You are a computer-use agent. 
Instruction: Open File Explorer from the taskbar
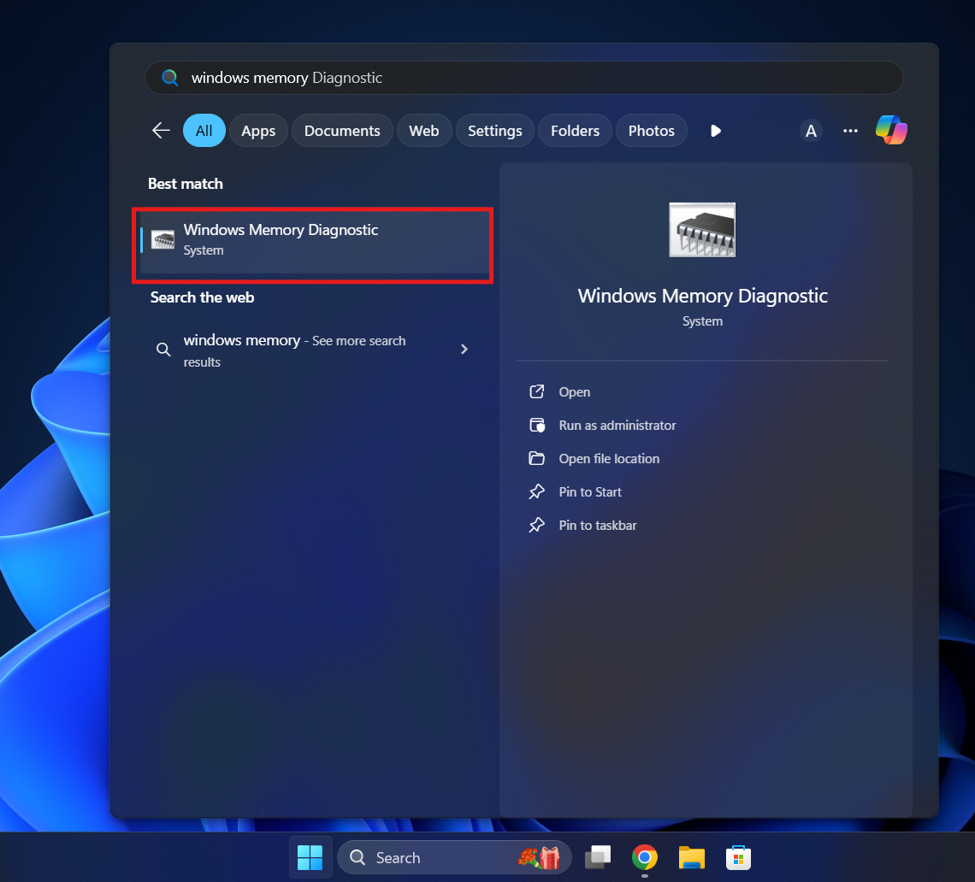pyautogui.click(x=691, y=857)
